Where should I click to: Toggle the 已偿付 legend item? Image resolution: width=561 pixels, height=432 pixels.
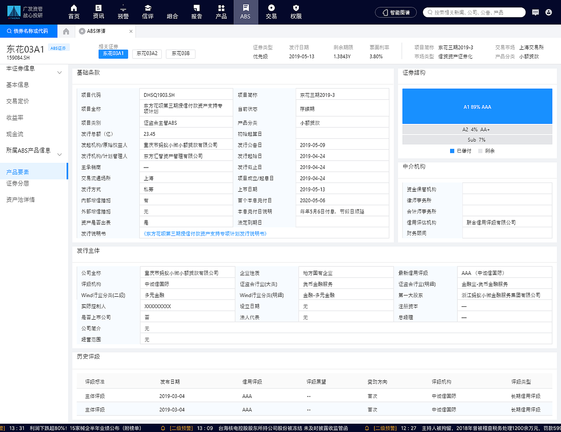click(461, 151)
